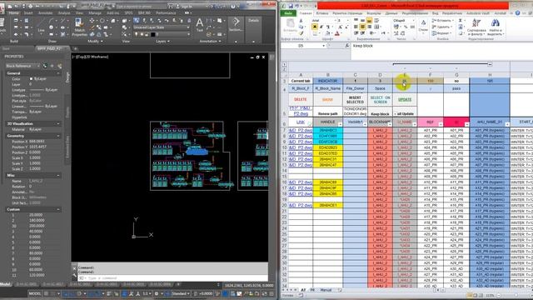The height and width of the screenshot is (300, 533).
Task: Switch to AutoCAD Manage tab
Action: (95, 13)
